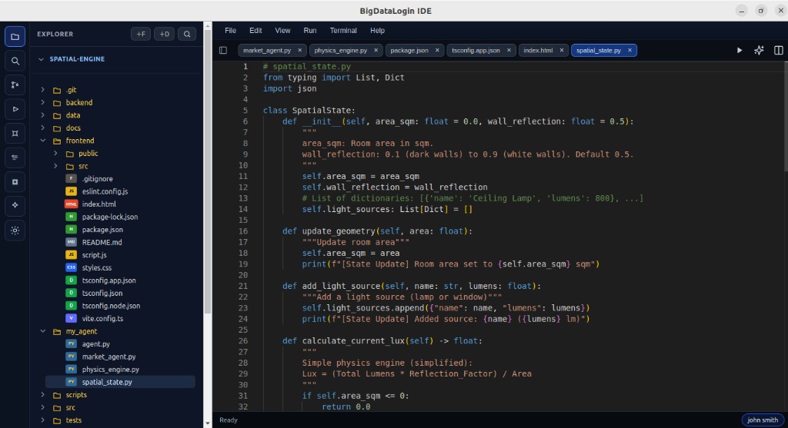788x428 pixels.
Task: Open physics_engine.py in file tree
Action: (111, 370)
